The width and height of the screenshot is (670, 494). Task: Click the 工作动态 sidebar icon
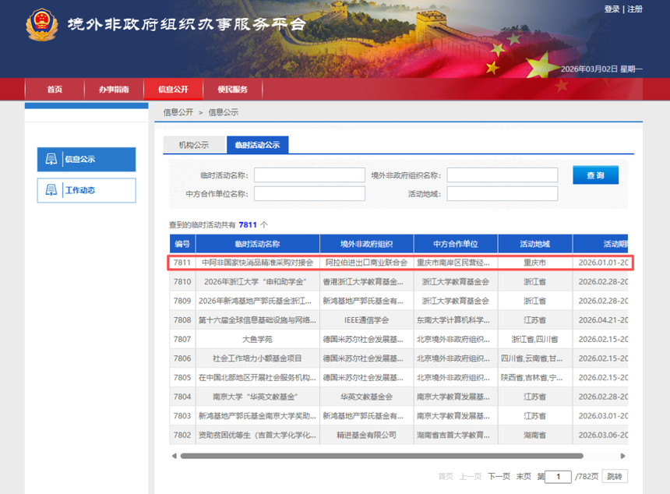point(51,190)
